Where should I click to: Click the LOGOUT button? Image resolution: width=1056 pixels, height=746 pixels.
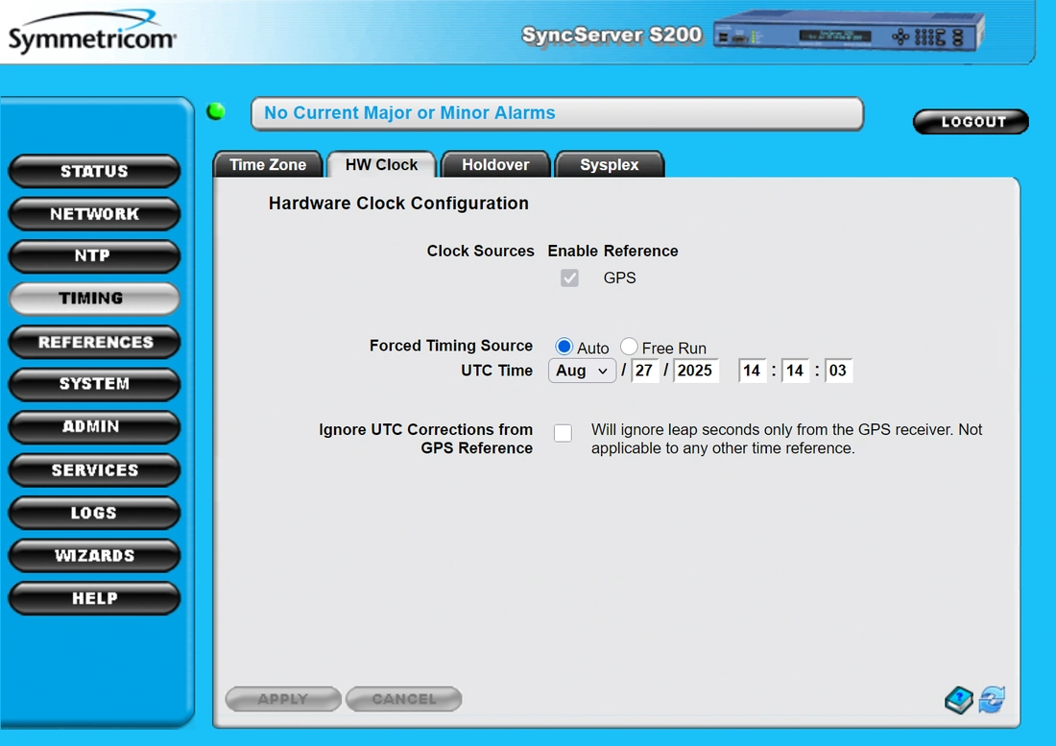point(972,122)
